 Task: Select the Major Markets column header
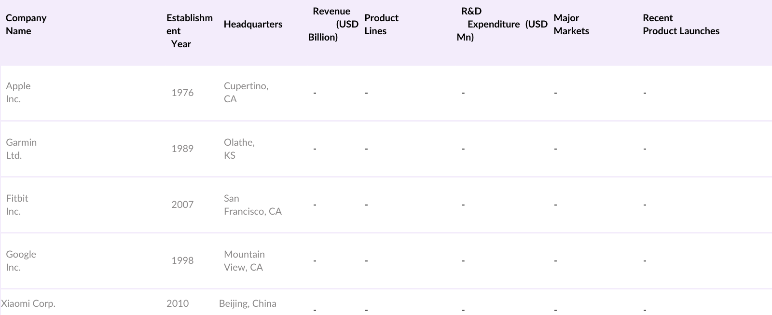pyautogui.click(x=571, y=25)
